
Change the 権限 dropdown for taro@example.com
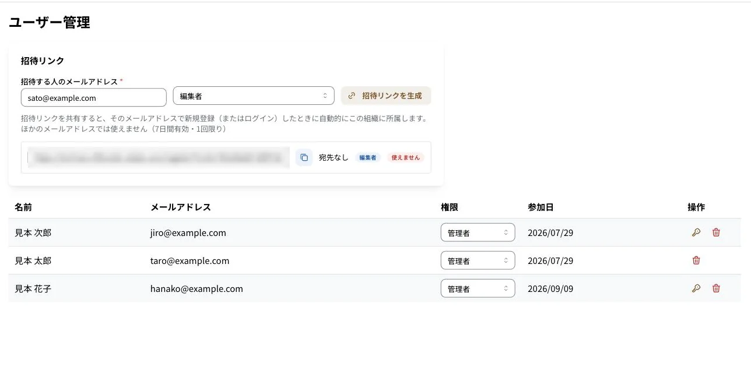point(478,260)
